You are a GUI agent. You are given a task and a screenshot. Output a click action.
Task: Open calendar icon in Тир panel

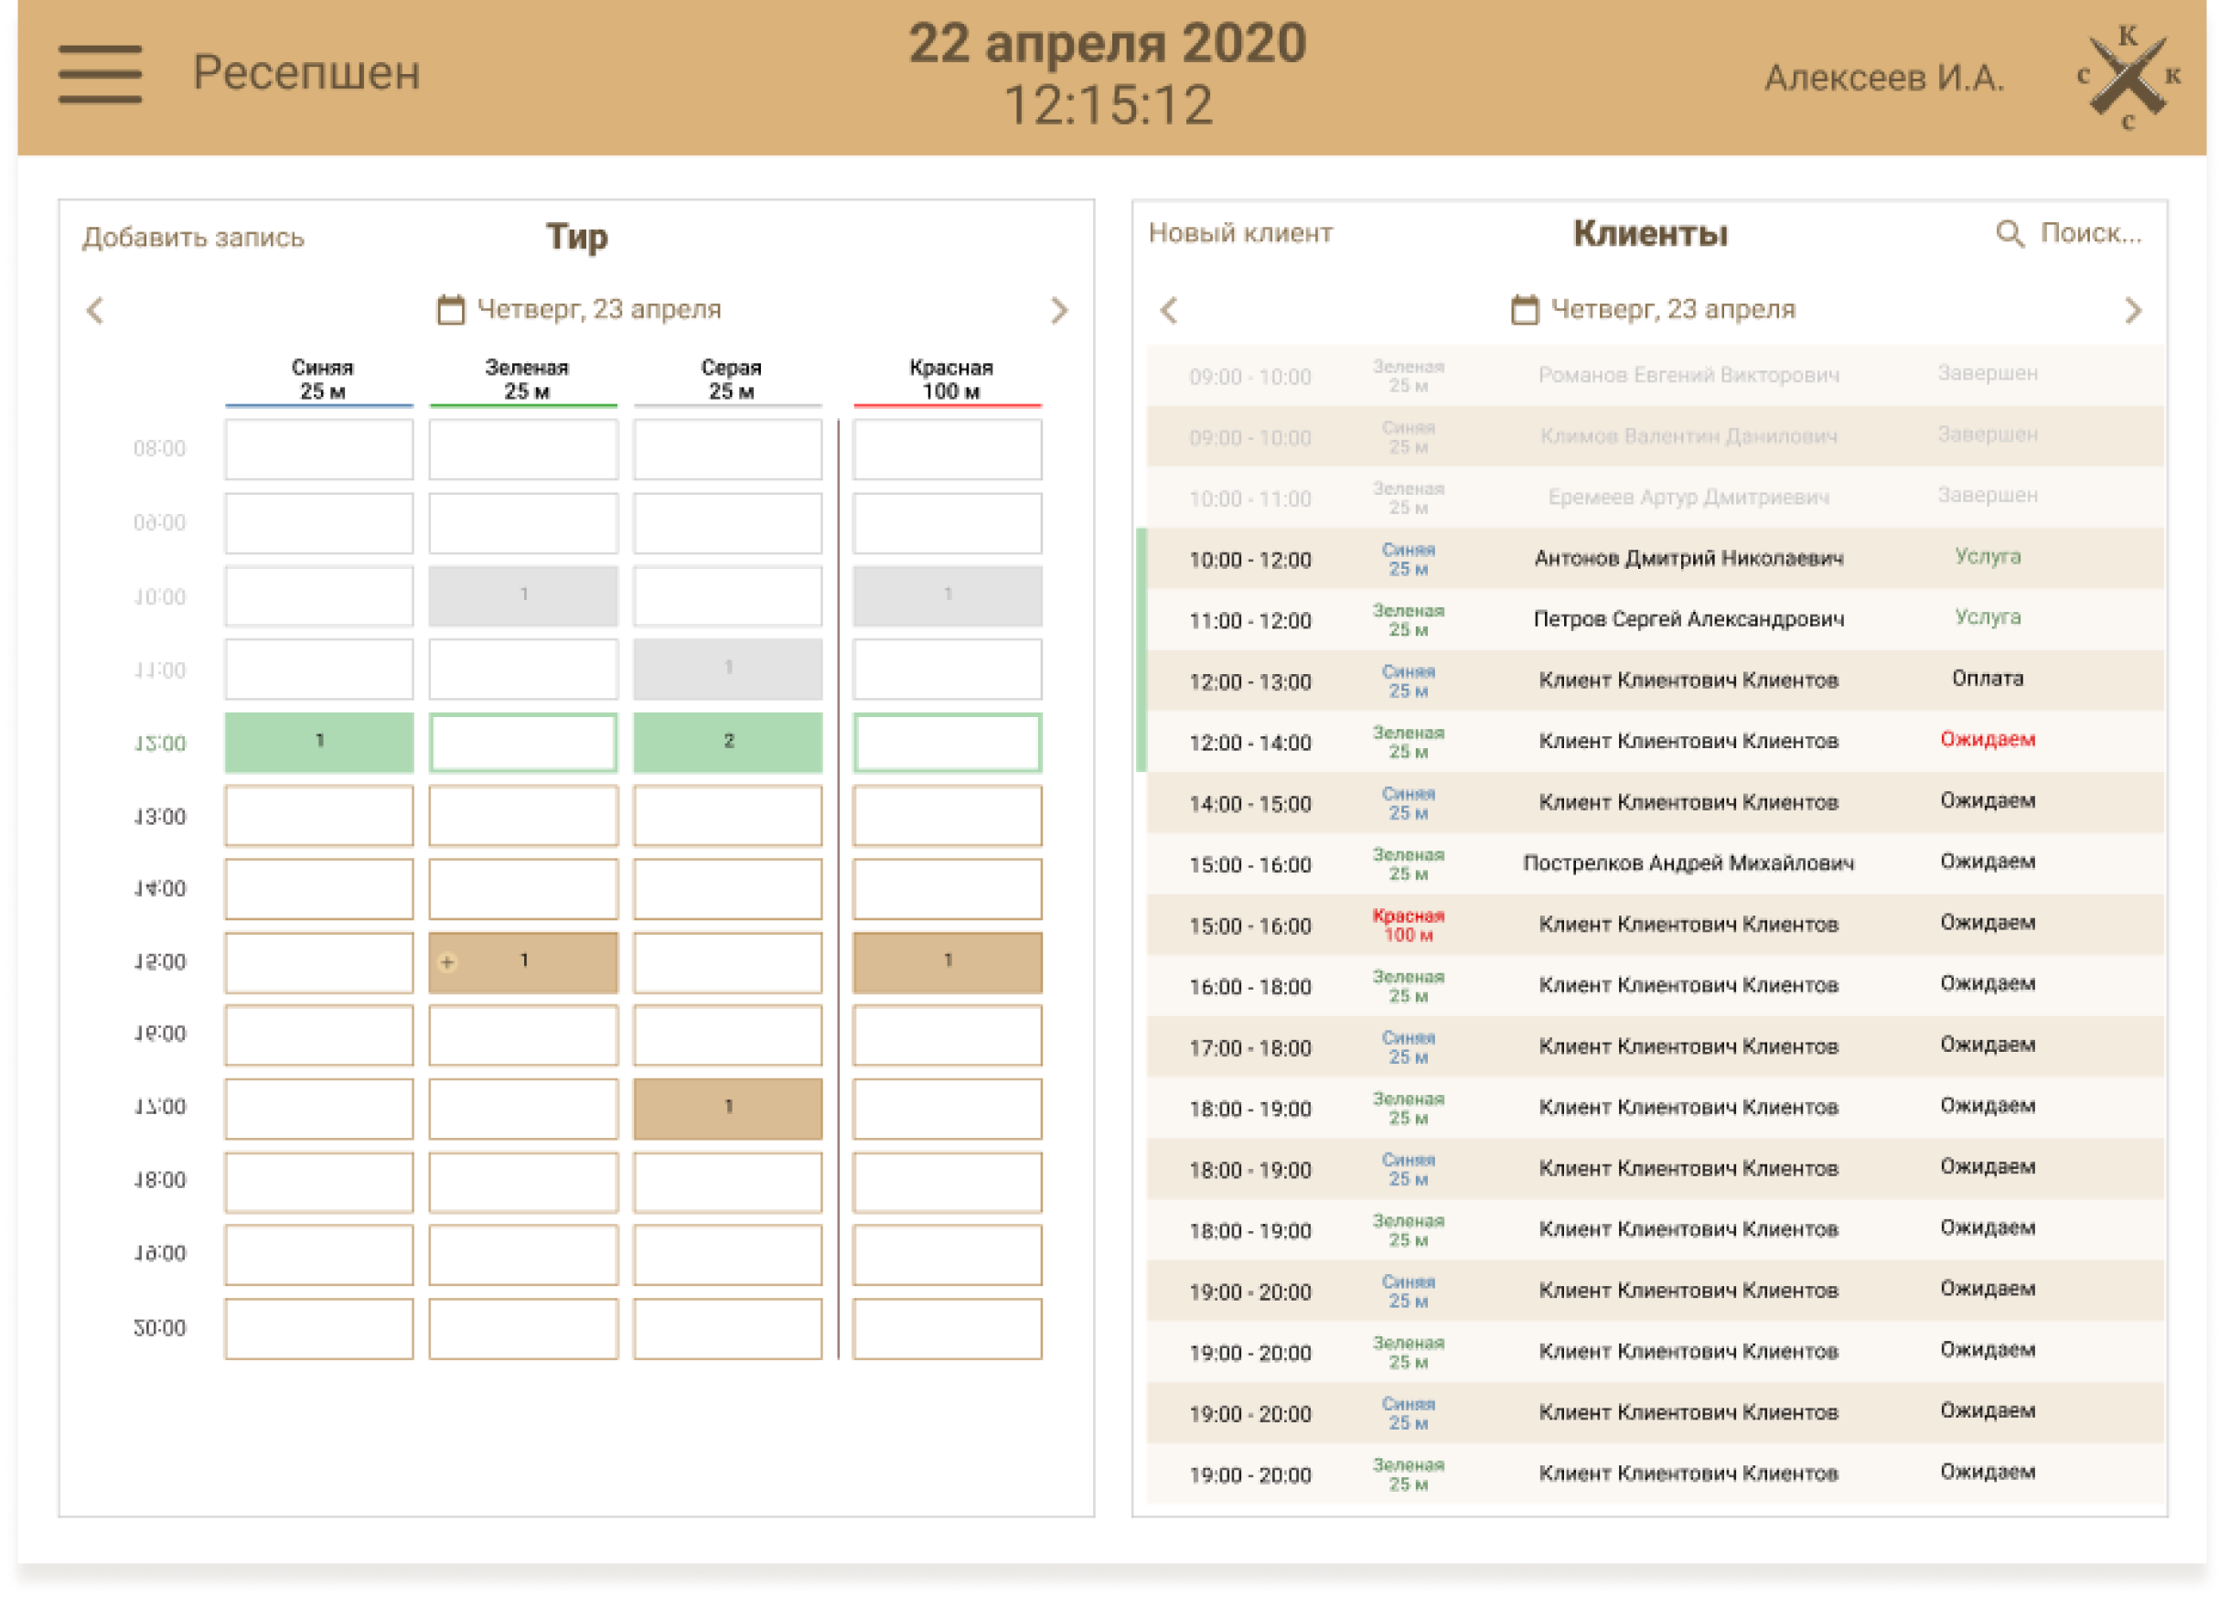[450, 310]
